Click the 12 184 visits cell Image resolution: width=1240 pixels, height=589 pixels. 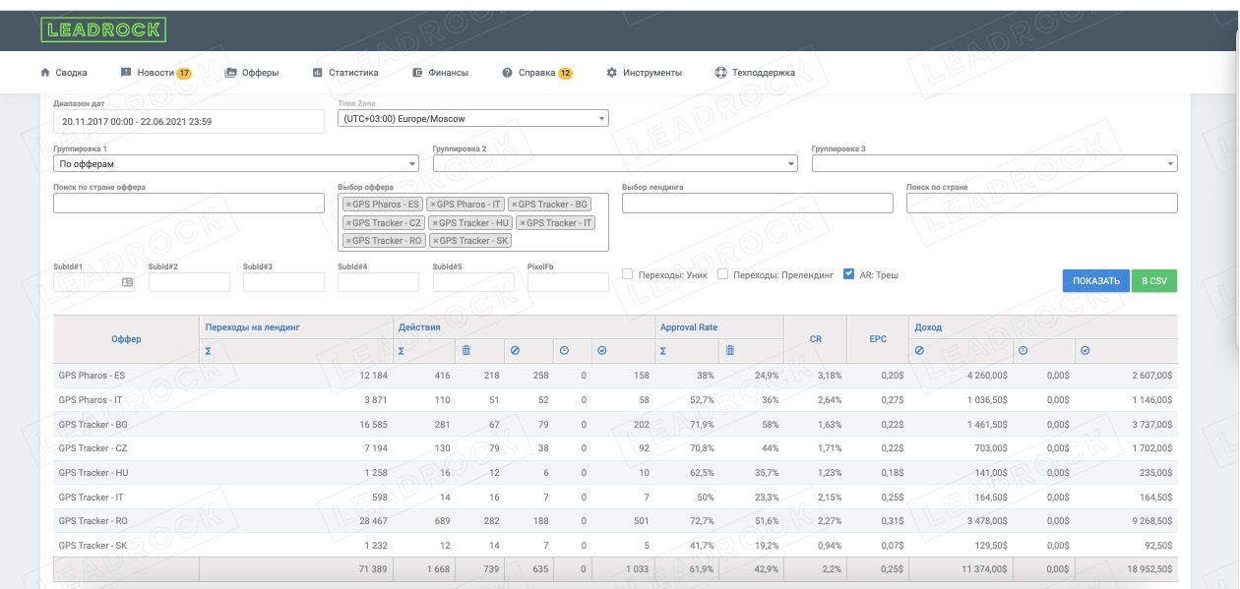click(373, 376)
